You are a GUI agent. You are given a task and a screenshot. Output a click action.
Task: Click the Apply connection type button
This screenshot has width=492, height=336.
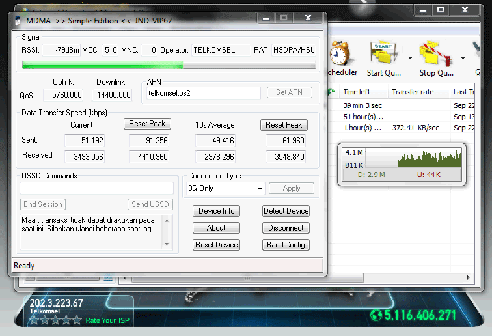click(292, 188)
